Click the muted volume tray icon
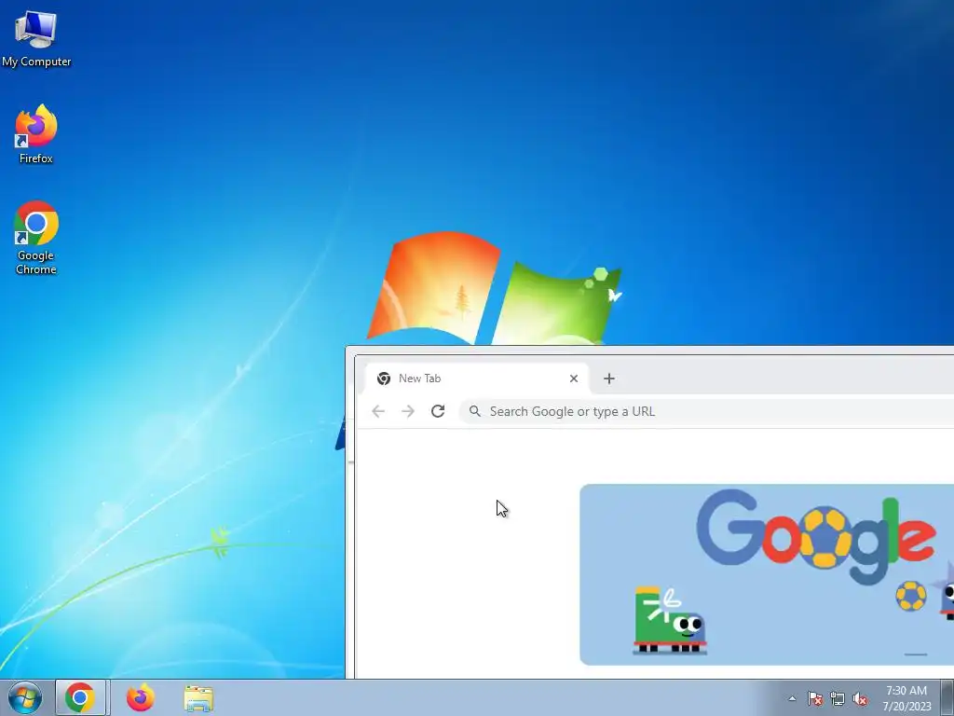This screenshot has width=954, height=716. click(860, 698)
